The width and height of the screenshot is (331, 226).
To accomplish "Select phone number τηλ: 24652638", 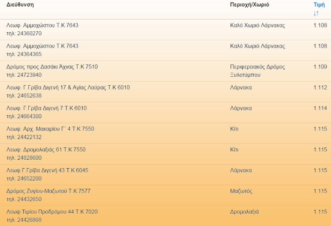I will point(24,96).
